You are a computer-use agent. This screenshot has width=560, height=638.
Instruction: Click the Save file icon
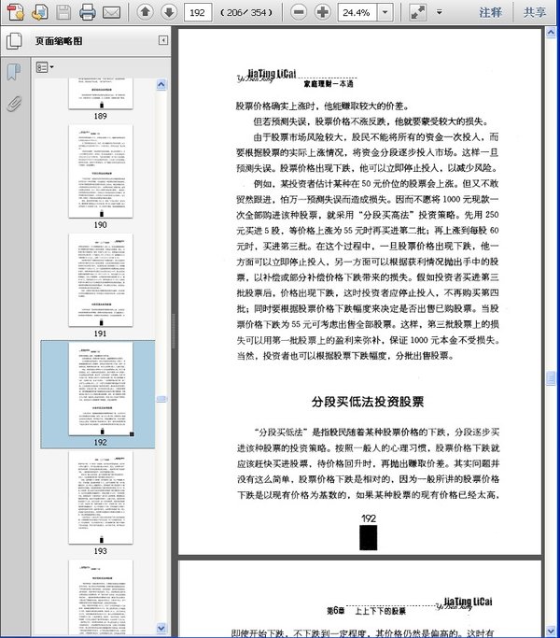(63, 12)
